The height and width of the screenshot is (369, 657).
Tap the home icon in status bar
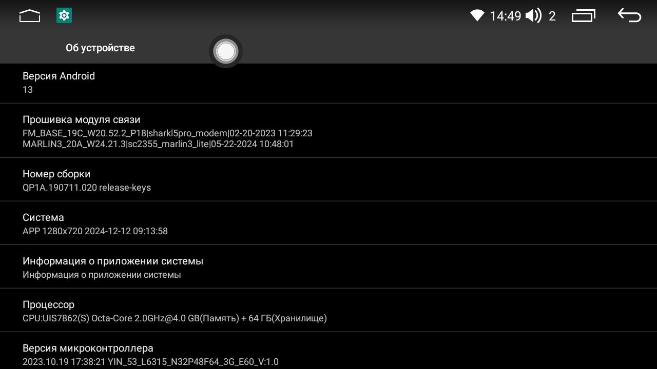click(x=30, y=16)
